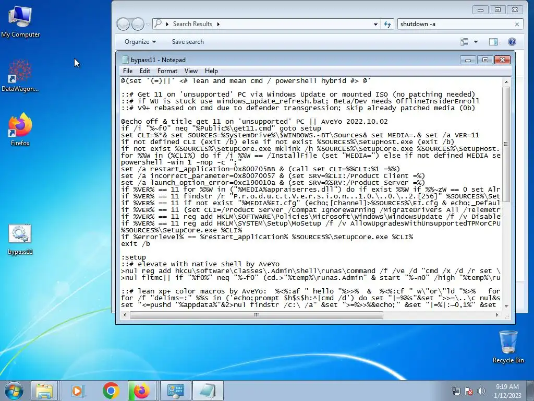Screen dimensions: 534x401
Task: Change the view in Explorer toolbar
Action: tap(464, 42)
